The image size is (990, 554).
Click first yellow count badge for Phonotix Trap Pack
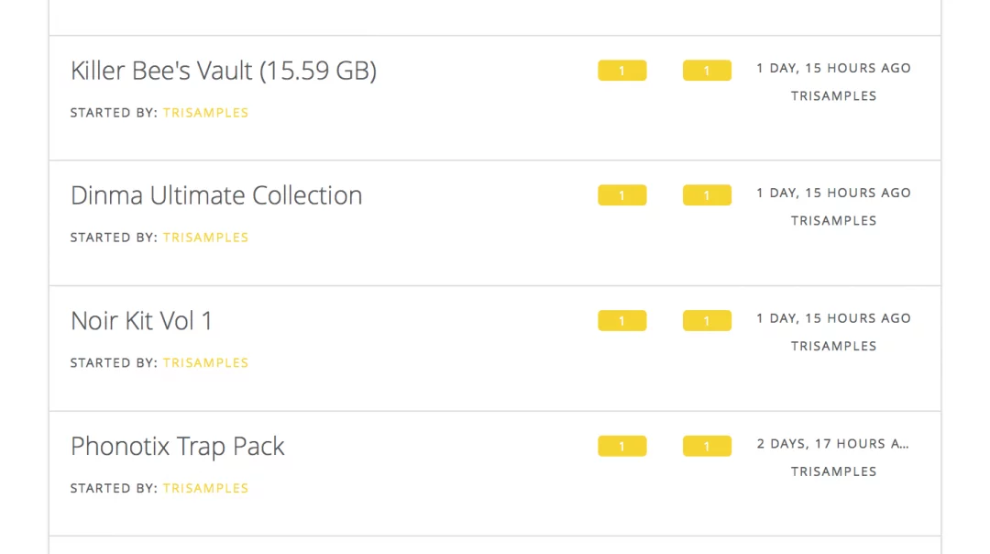(x=621, y=446)
